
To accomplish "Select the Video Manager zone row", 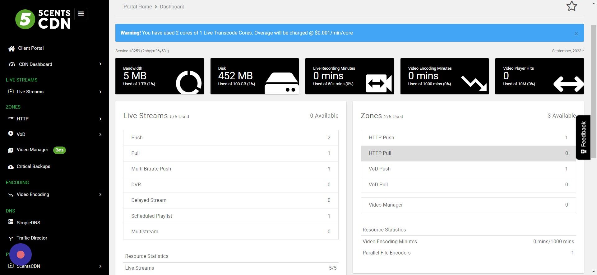I will click(x=468, y=205).
